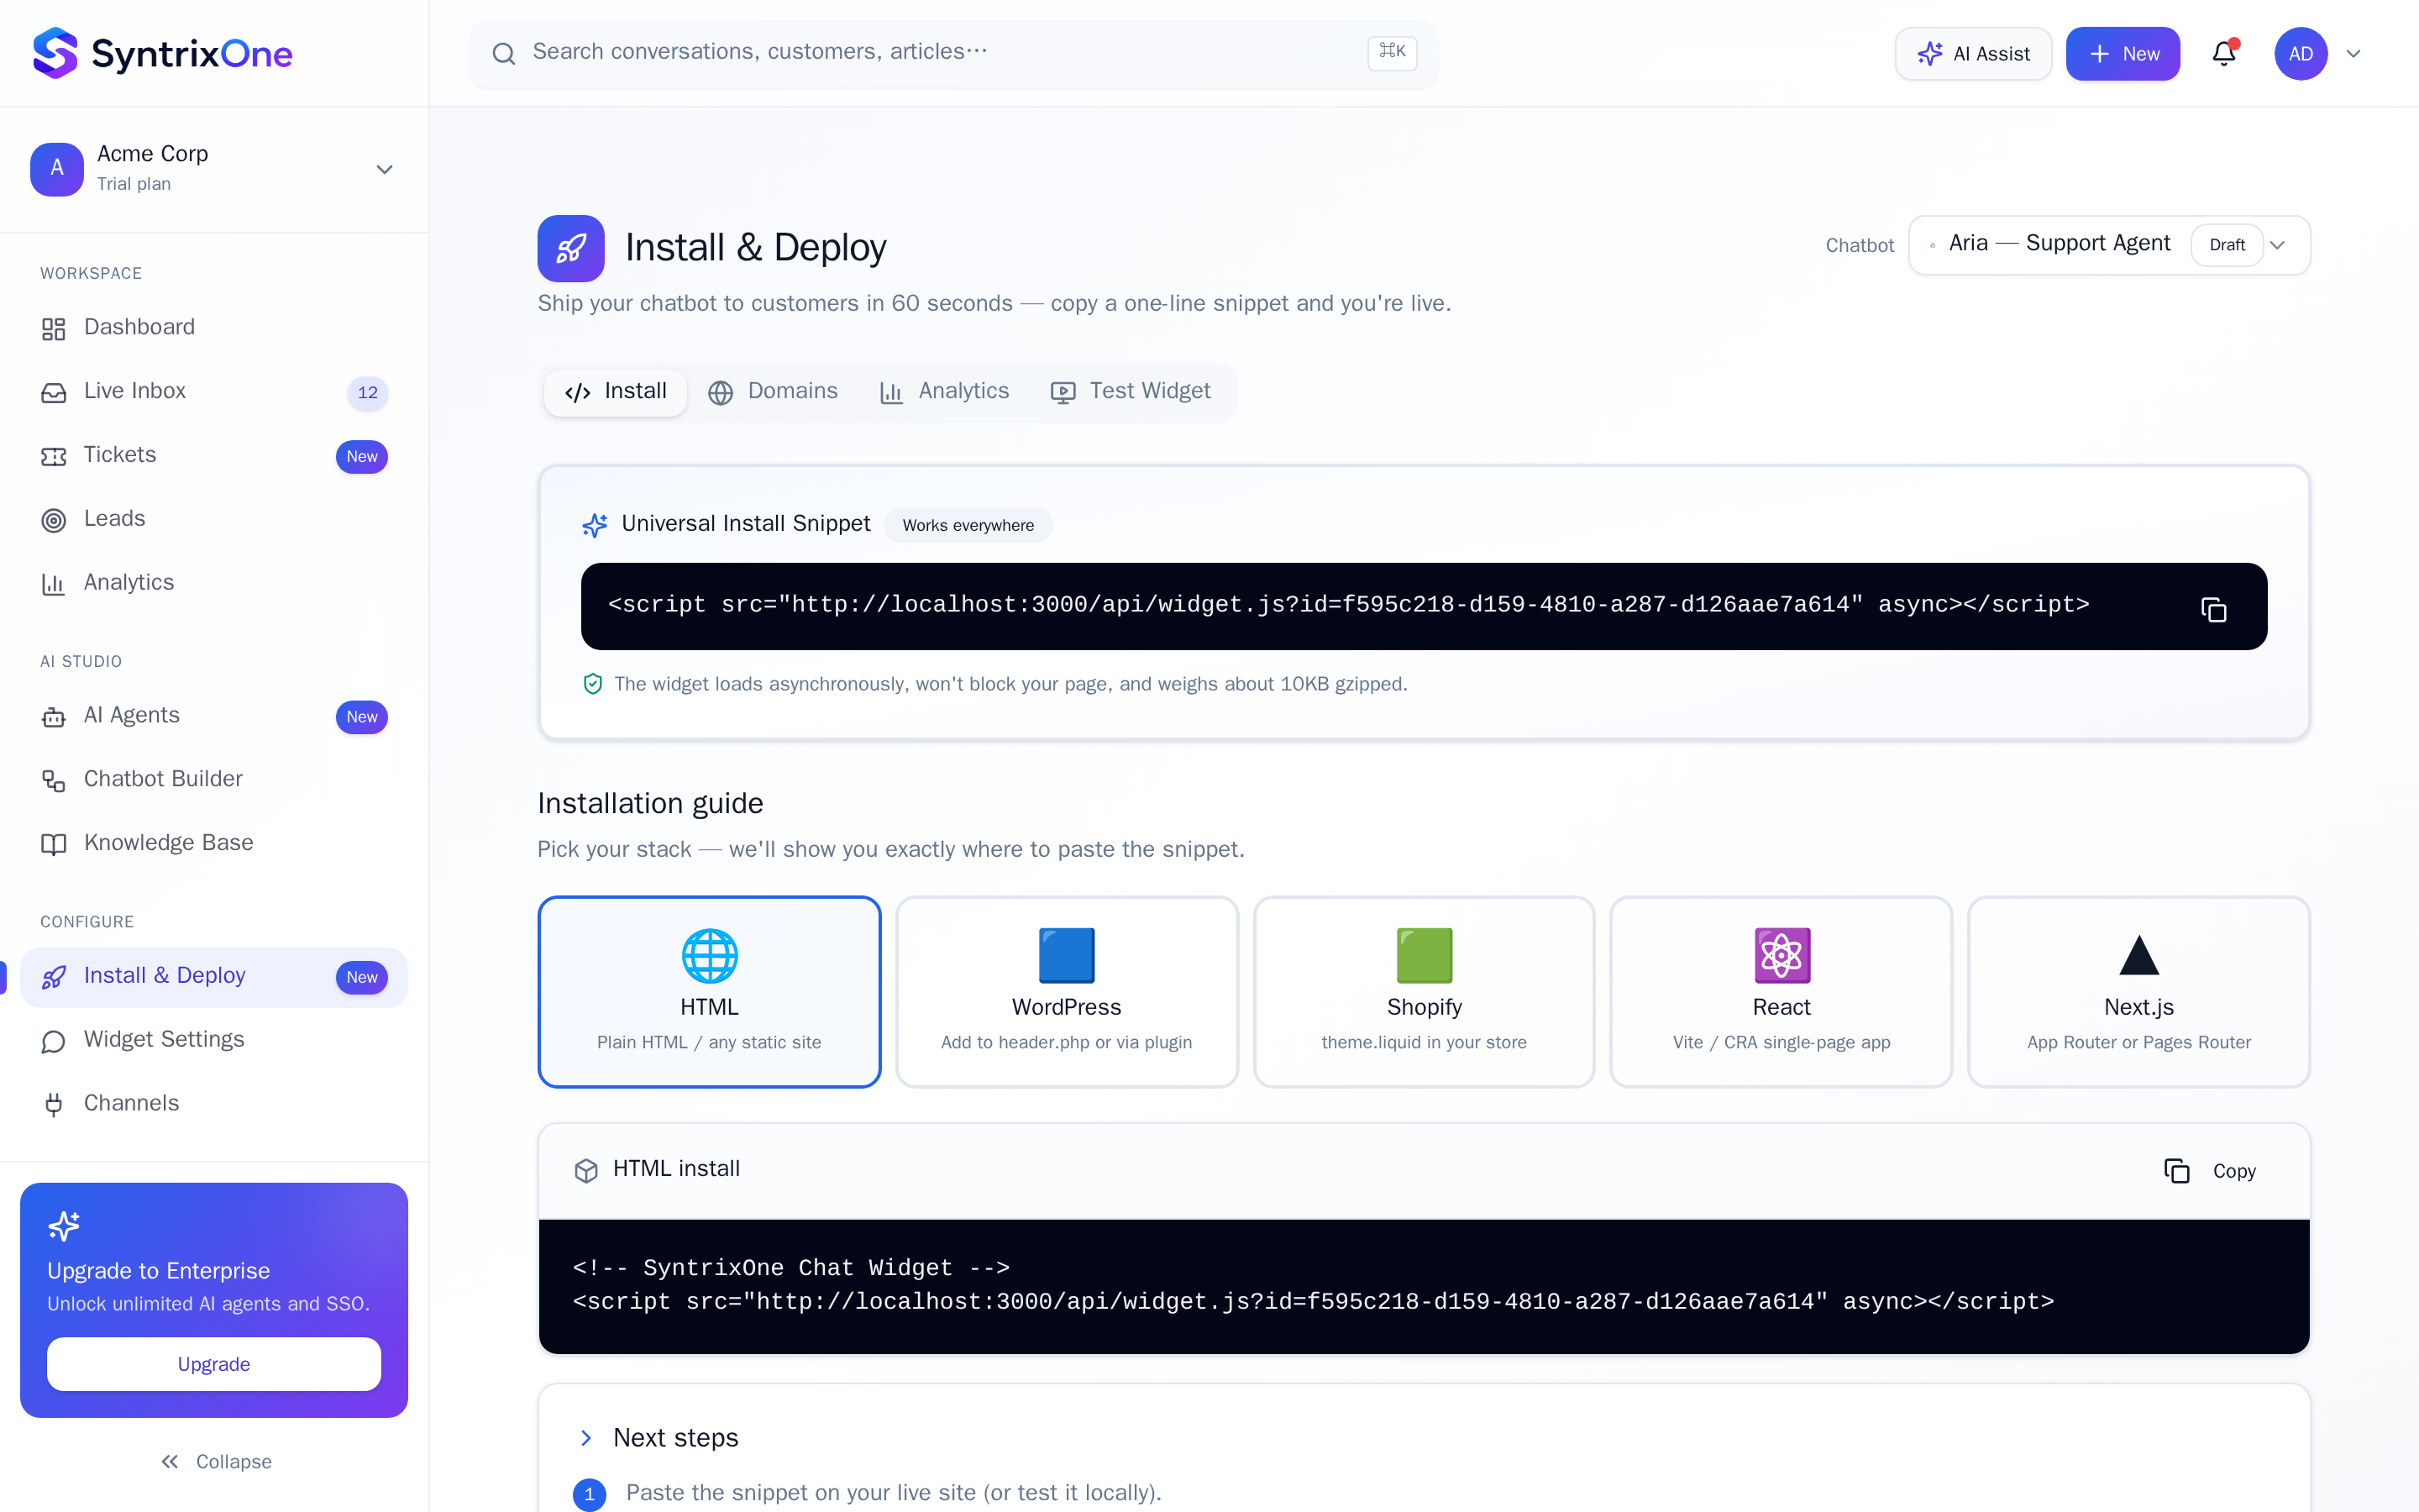2419x1512 pixels.
Task: Click the cube icon beside HTML install
Action: click(x=585, y=1170)
